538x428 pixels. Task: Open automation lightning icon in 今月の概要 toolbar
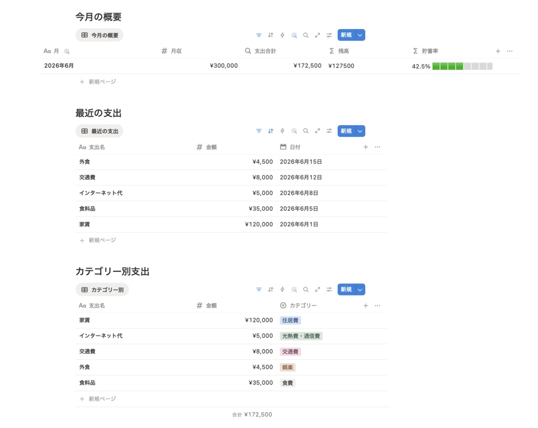(x=282, y=35)
